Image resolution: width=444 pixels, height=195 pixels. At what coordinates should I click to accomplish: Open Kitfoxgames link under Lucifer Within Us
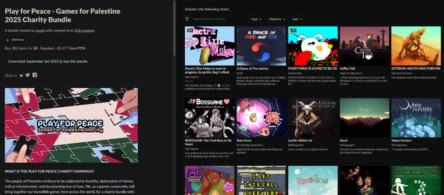click(296, 145)
